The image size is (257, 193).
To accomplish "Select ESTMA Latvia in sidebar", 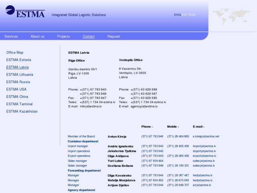I will point(18,67).
